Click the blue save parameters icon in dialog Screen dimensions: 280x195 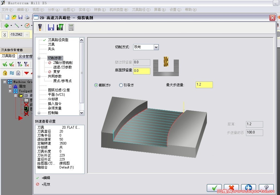(x=51, y=27)
